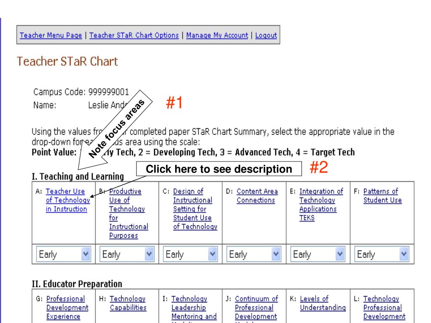Open Professional Development Experience link
431x323 pixels.
coord(67,307)
